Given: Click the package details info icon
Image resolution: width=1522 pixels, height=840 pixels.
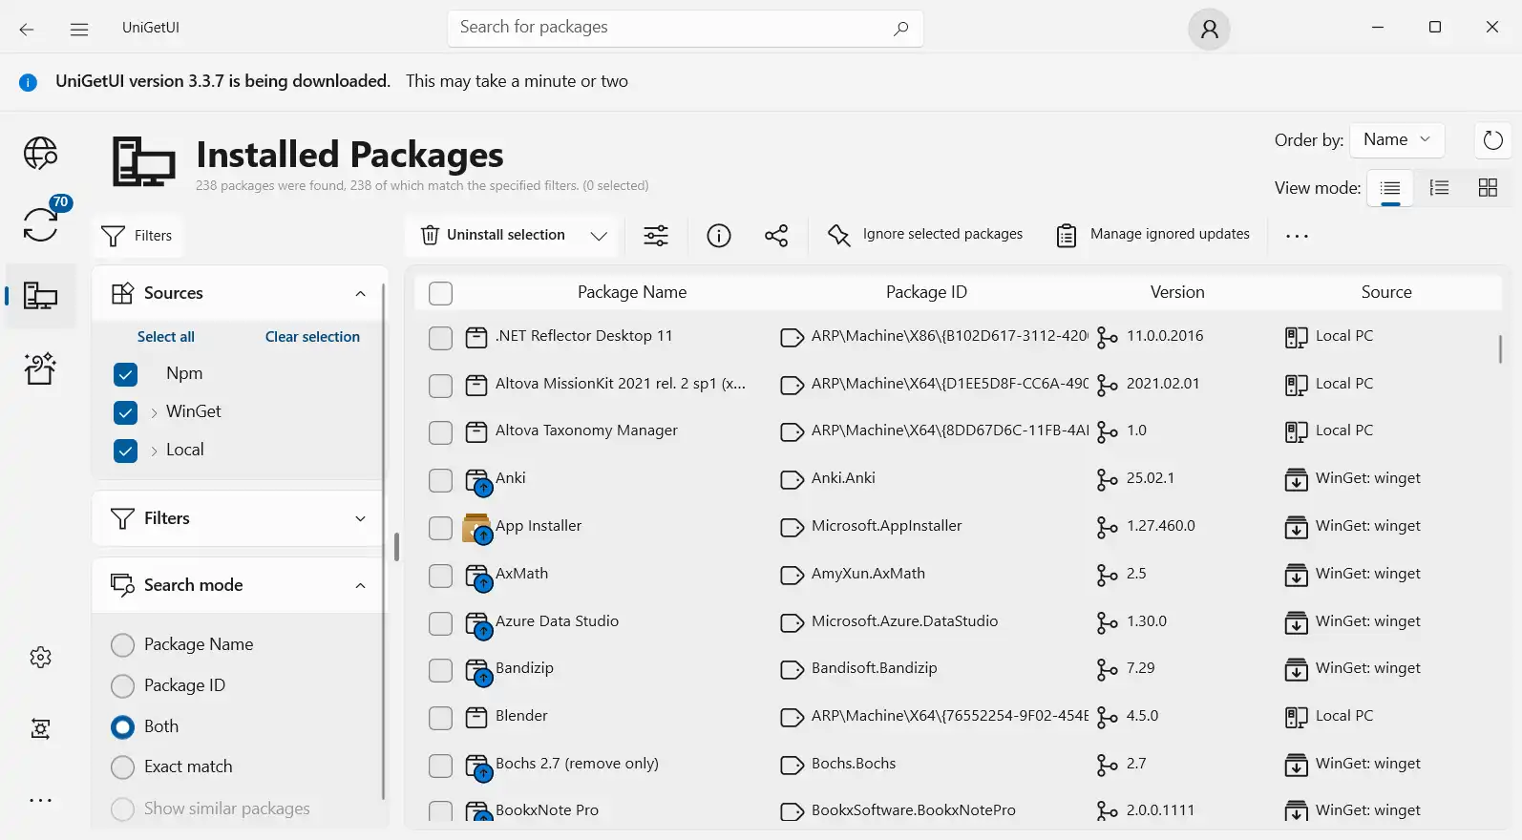Looking at the screenshot, I should [x=718, y=236].
